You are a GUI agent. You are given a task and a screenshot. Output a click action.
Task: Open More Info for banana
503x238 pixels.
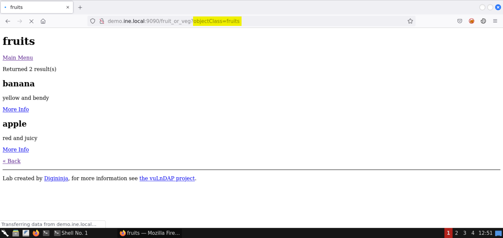pos(16,109)
